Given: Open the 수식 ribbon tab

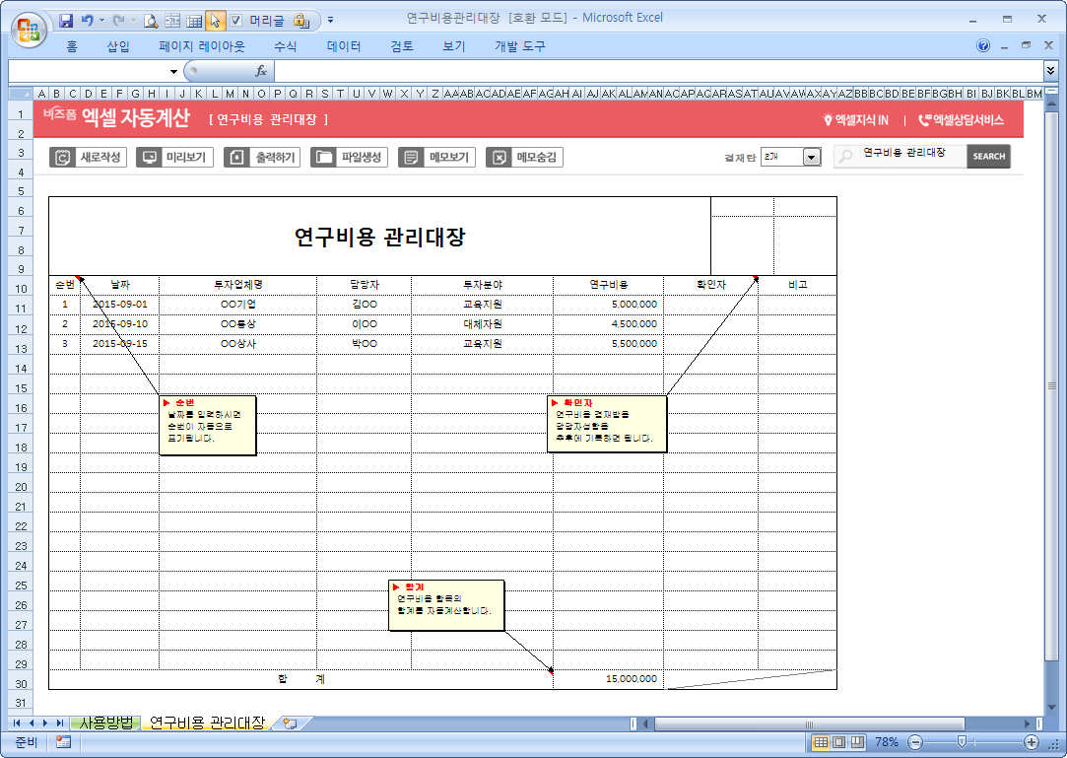Looking at the screenshot, I should [285, 46].
